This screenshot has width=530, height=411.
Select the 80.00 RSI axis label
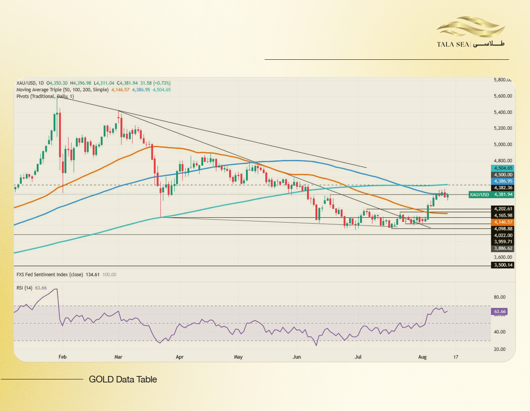pos(500,297)
